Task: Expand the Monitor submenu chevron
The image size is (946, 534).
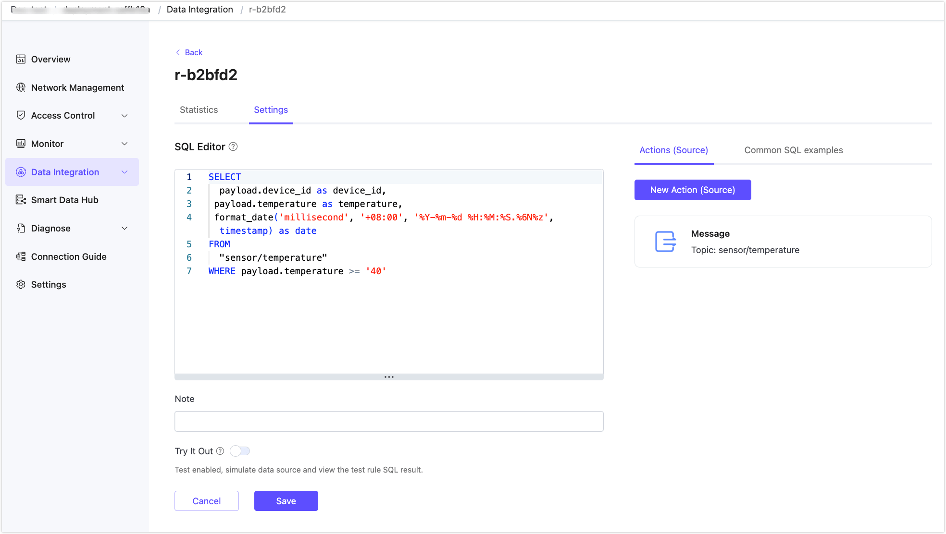Action: (x=124, y=144)
